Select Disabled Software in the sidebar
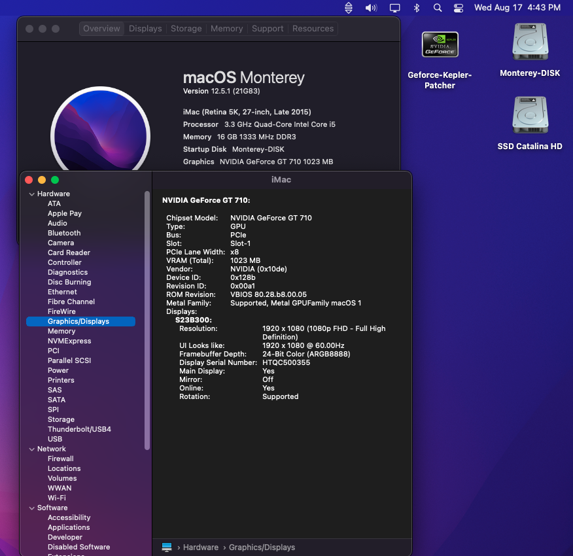Viewport: 573px width, 556px height. [79, 547]
